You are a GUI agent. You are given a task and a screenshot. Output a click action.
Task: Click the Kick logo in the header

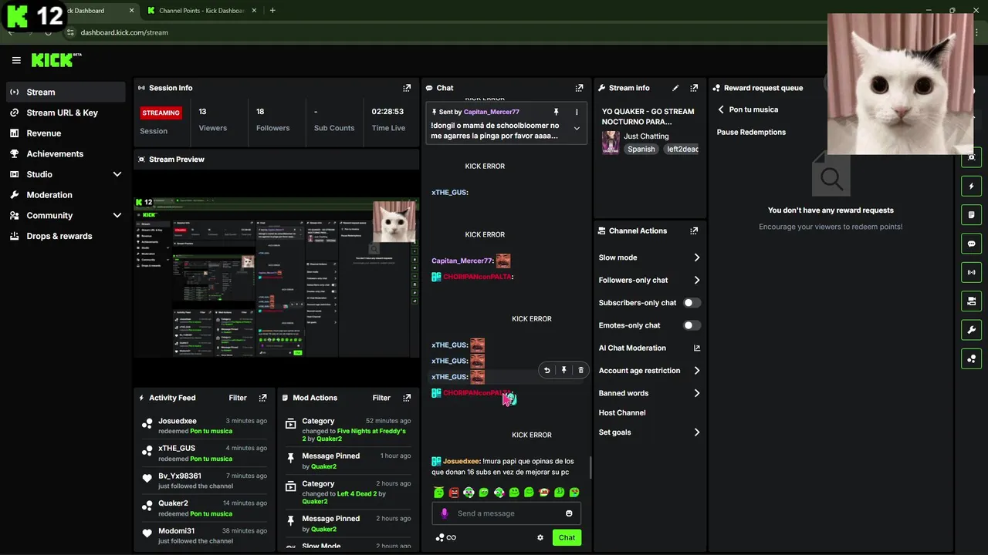tap(56, 60)
